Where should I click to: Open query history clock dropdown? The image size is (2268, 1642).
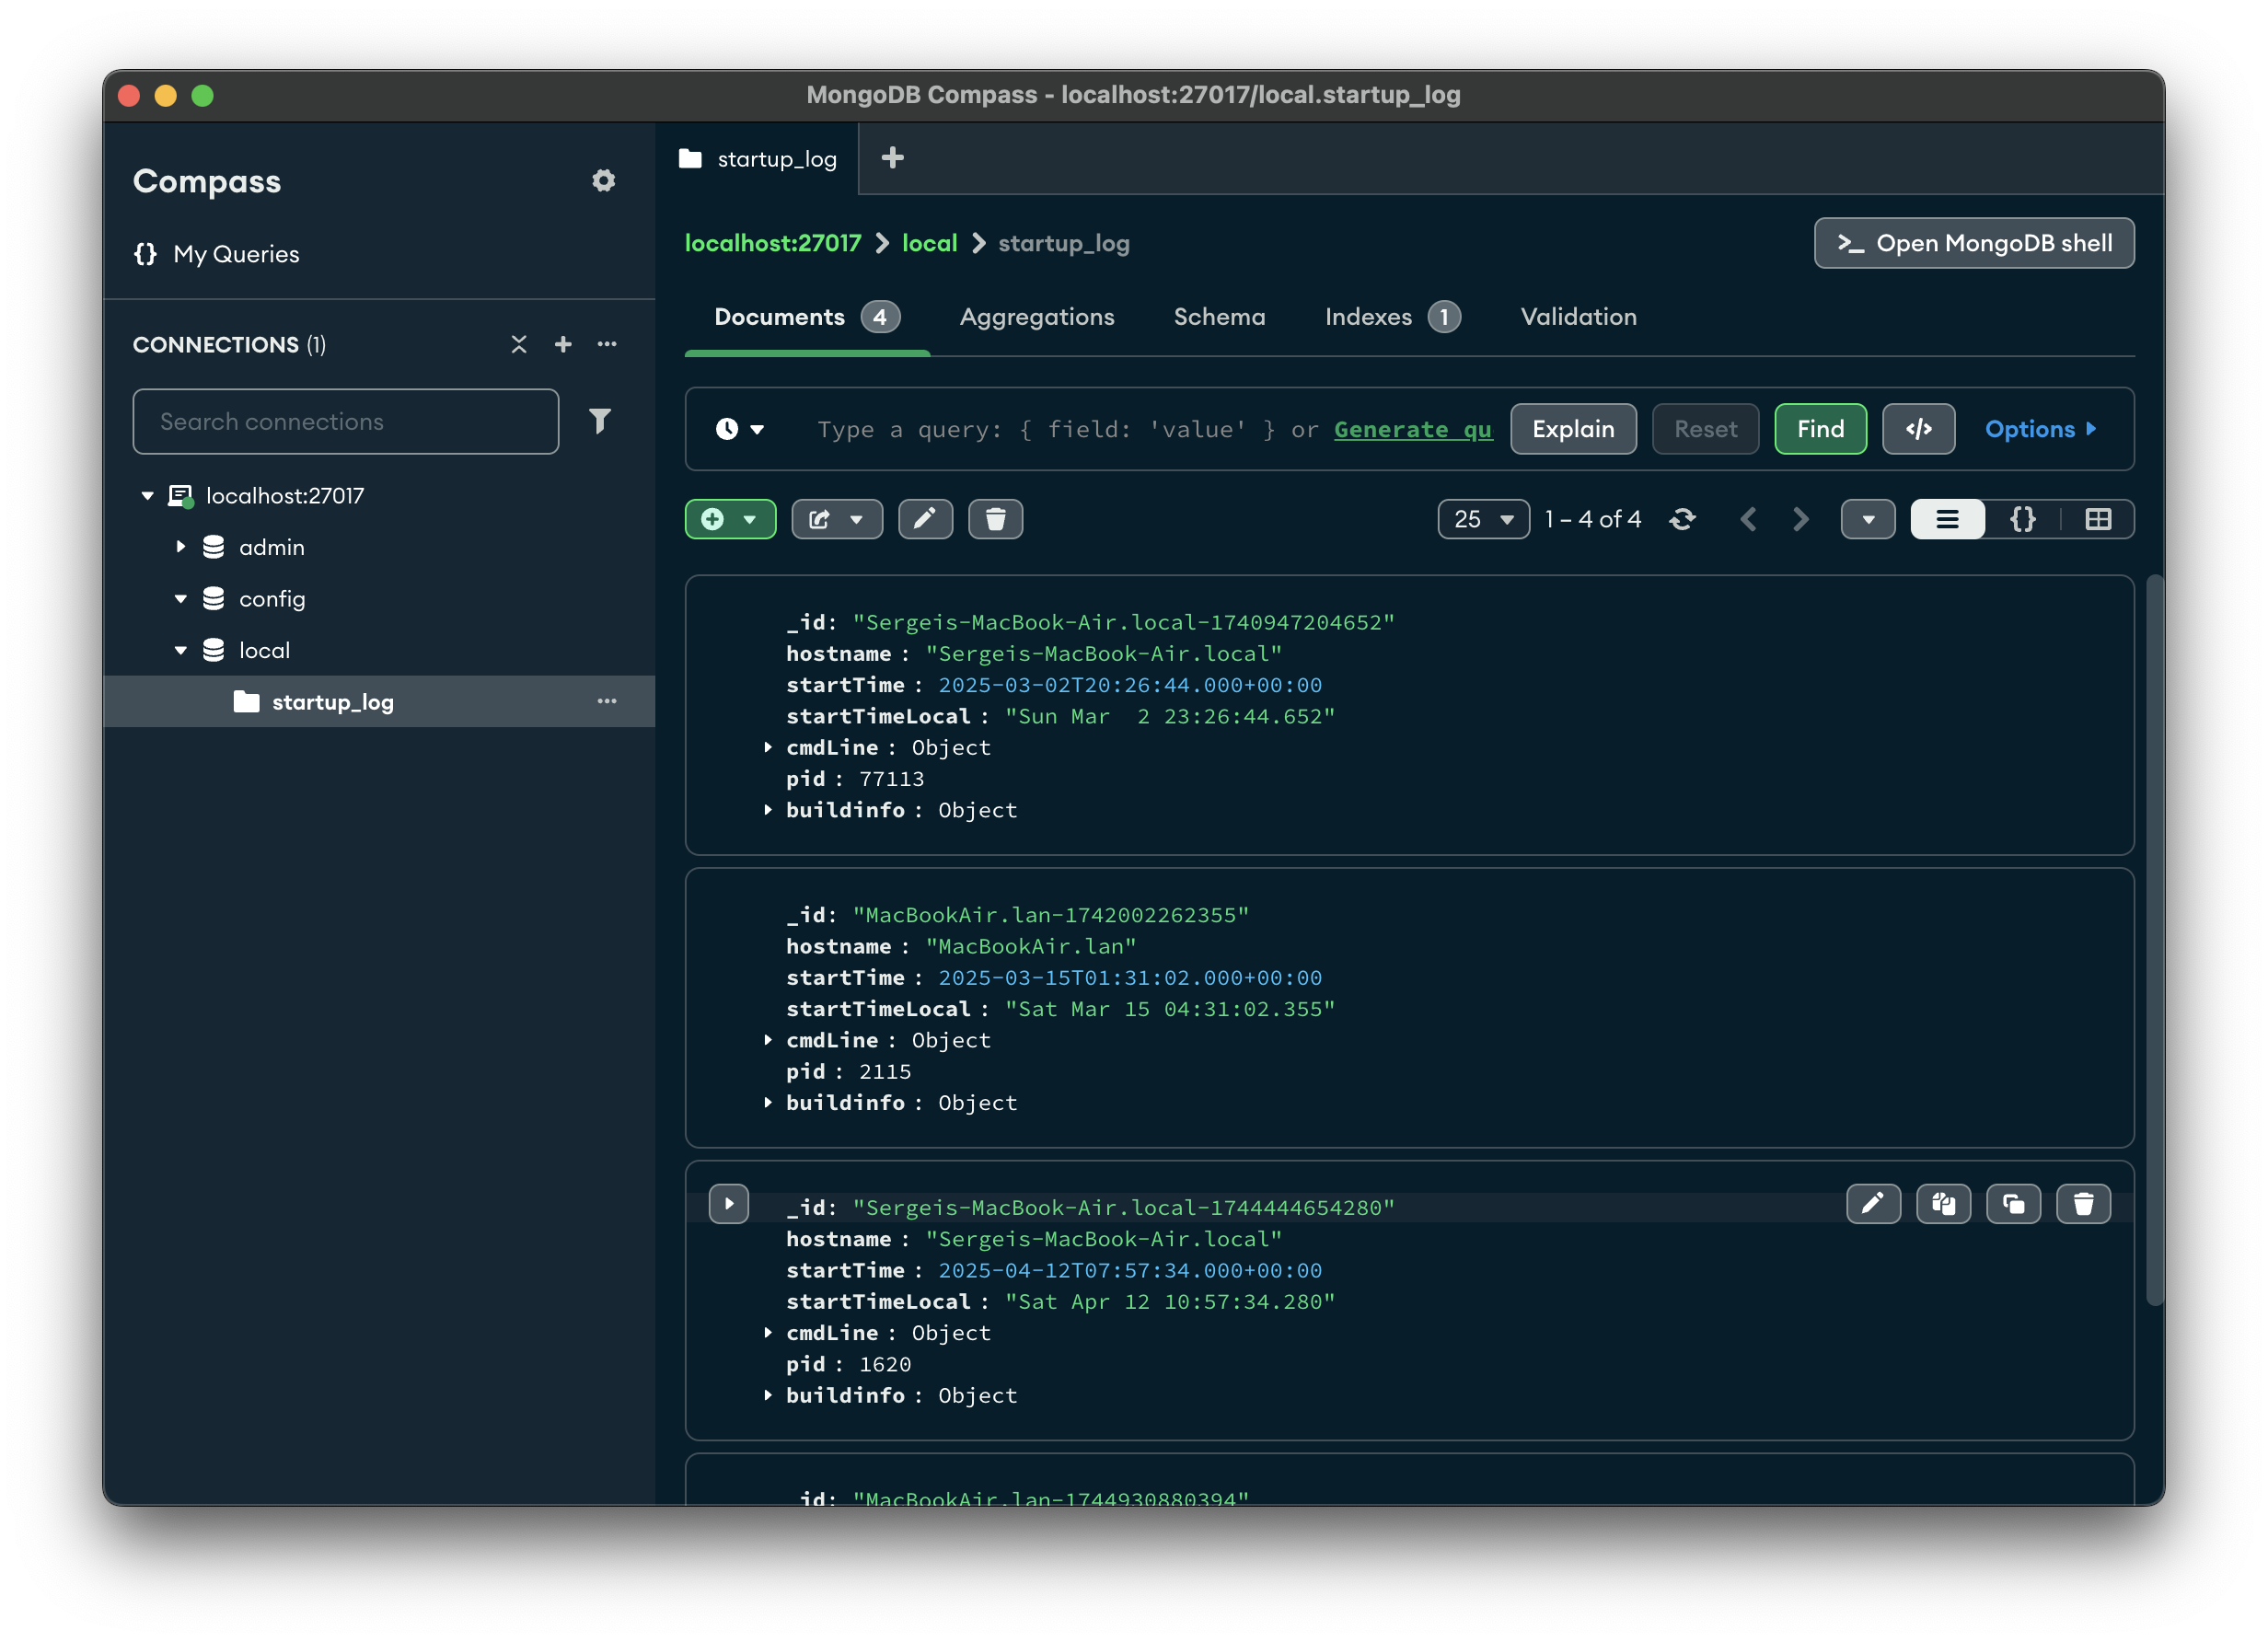tap(740, 429)
